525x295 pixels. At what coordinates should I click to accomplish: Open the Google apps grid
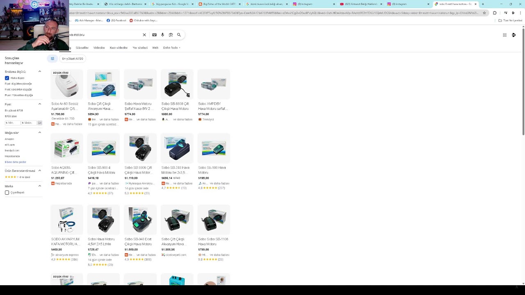coord(504,35)
